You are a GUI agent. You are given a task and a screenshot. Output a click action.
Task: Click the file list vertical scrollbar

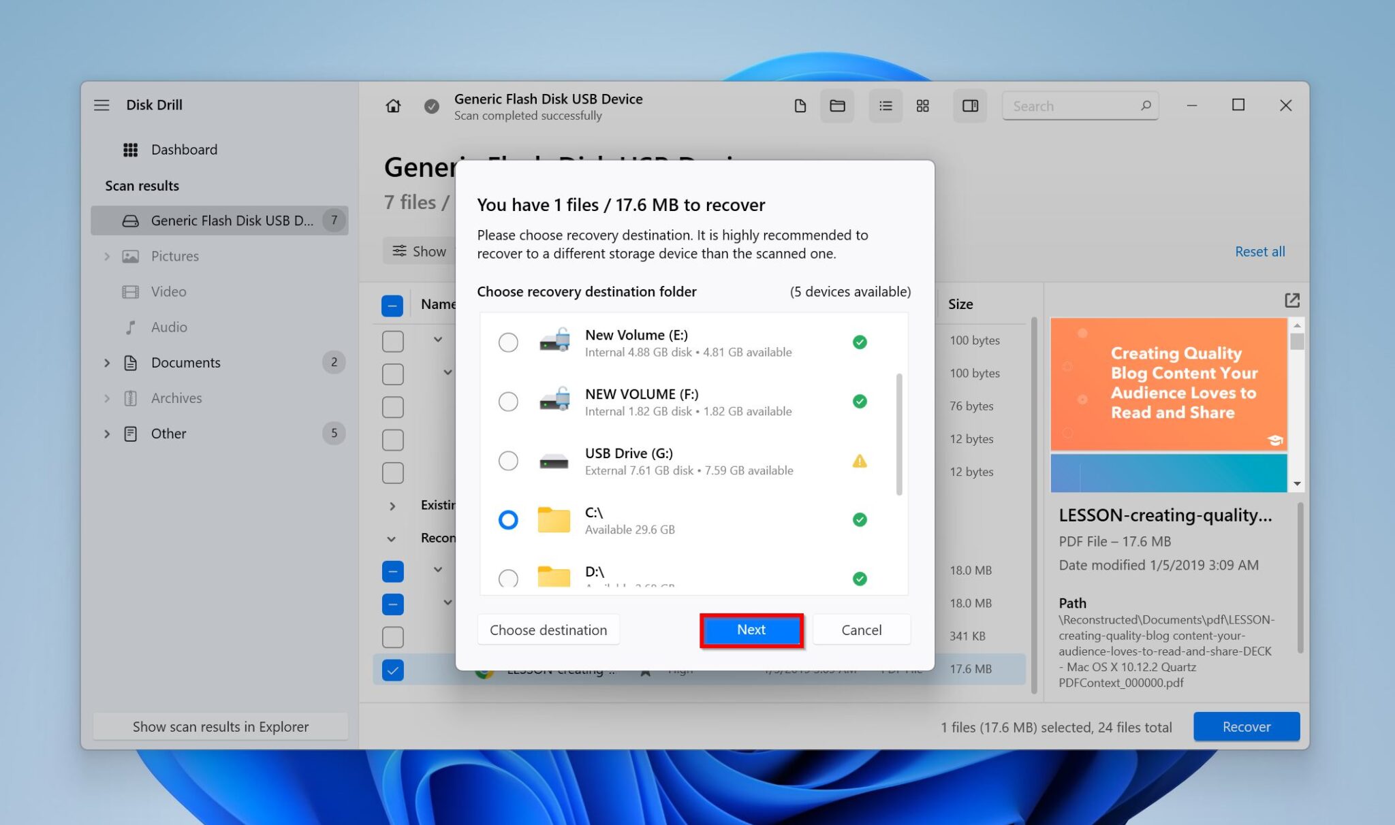1033,505
